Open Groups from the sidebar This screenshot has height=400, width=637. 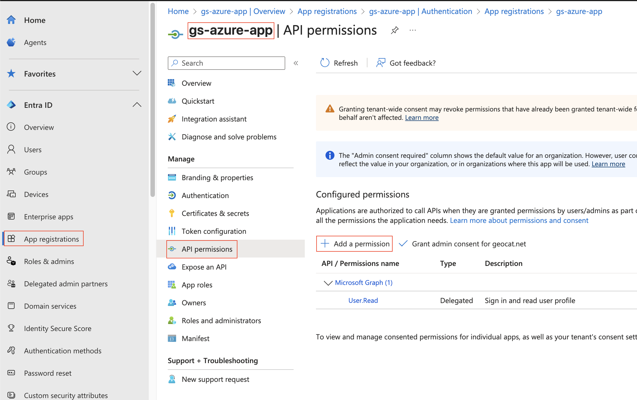click(35, 172)
